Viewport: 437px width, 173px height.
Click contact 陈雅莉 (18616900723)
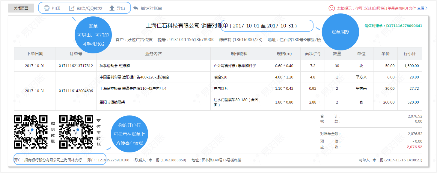coord(241,40)
